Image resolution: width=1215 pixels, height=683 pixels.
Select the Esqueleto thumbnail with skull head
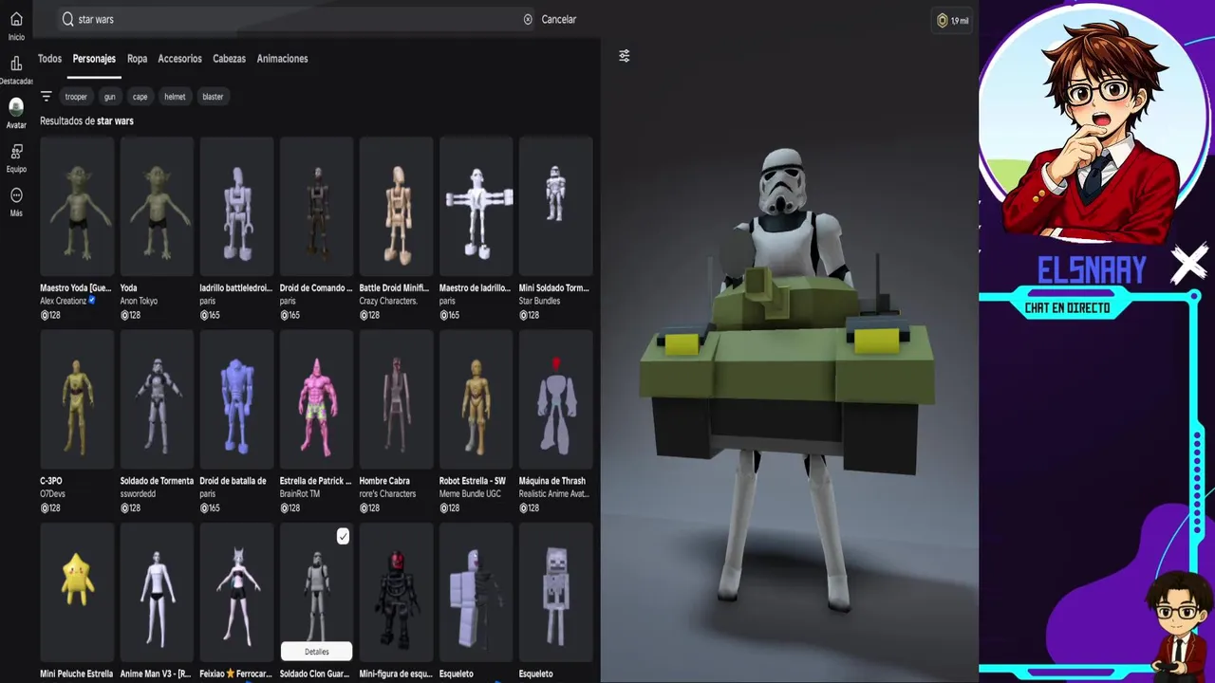click(x=555, y=593)
